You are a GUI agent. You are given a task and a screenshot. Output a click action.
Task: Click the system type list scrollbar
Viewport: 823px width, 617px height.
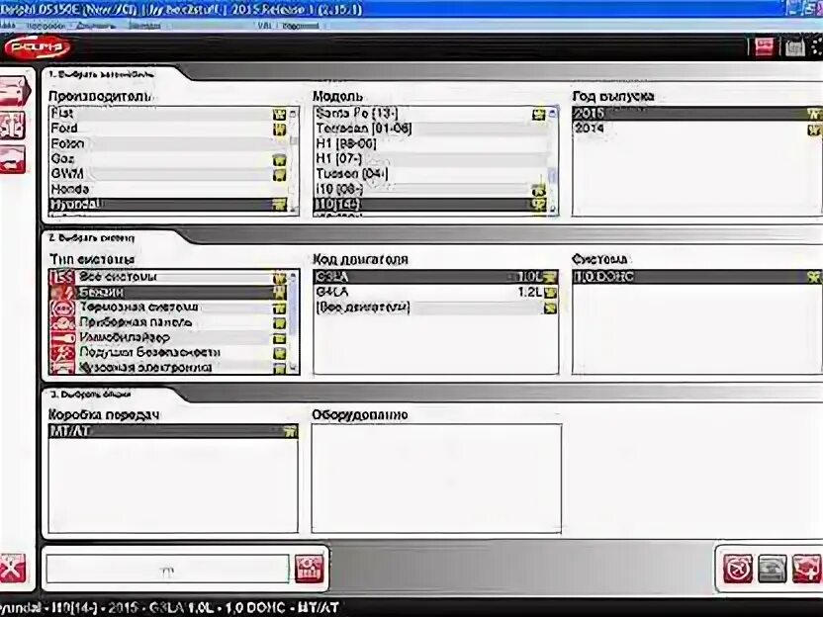pos(294,321)
